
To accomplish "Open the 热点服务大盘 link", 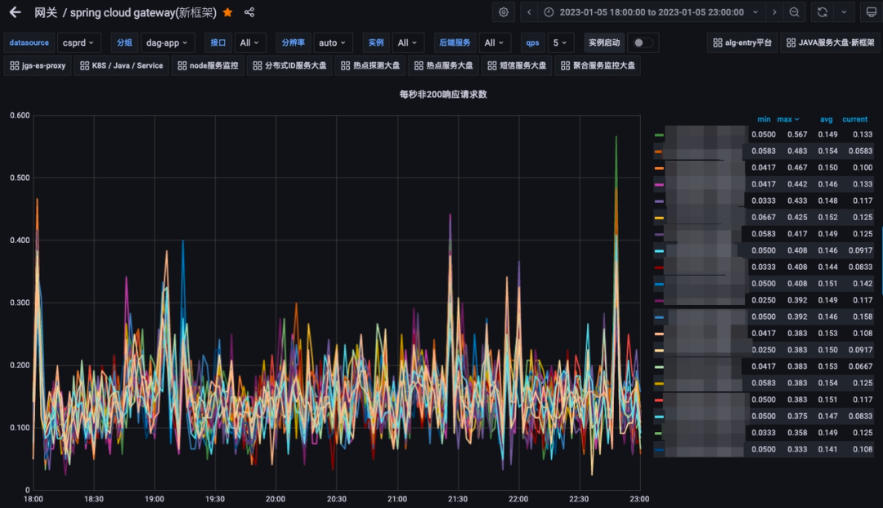I will pos(444,66).
